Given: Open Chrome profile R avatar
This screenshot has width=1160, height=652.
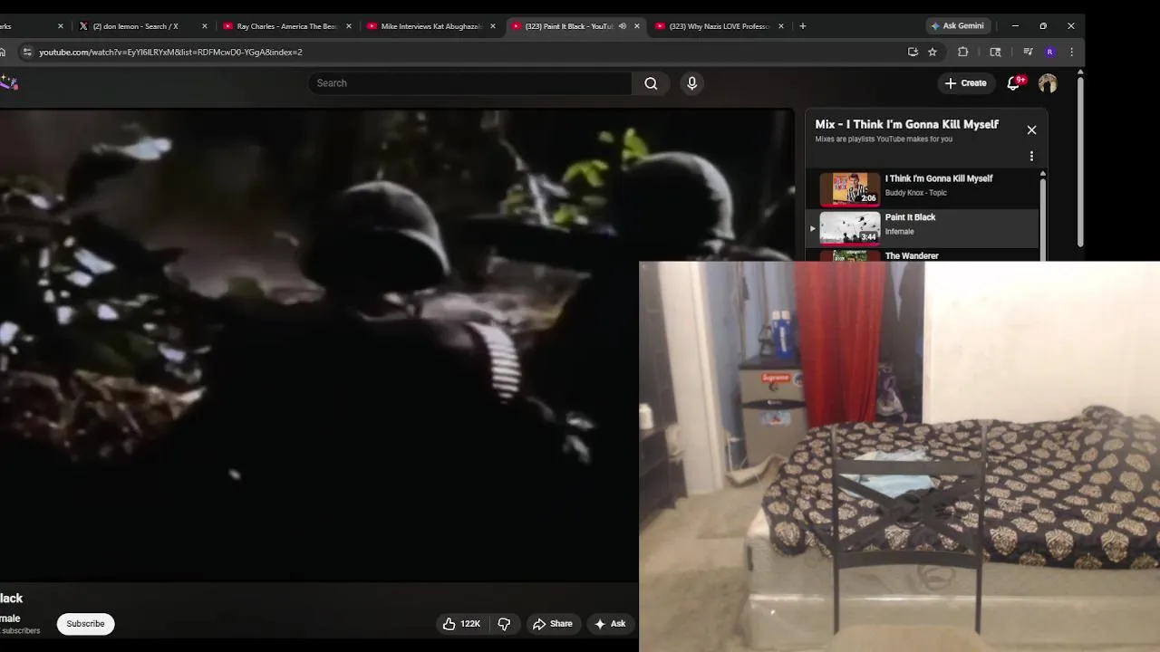Looking at the screenshot, I should [x=1049, y=52].
